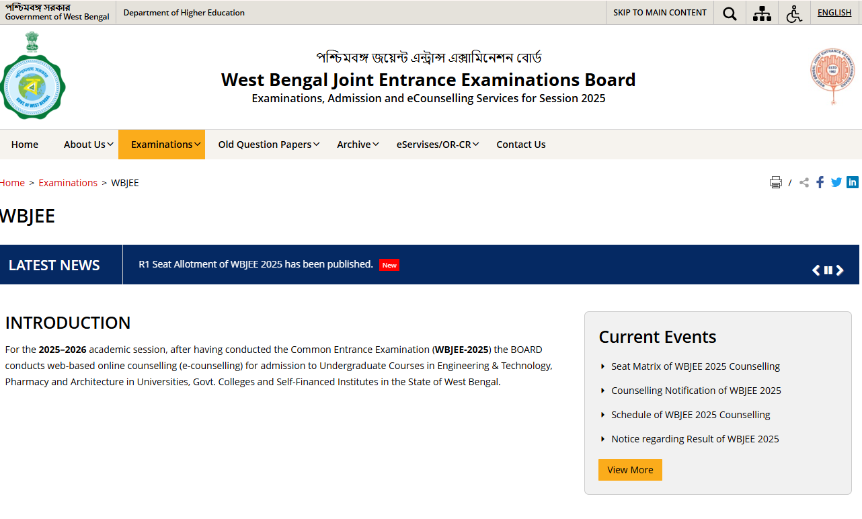Click the WBJEE Board logo at right
The image size is (862, 519).
point(834,76)
